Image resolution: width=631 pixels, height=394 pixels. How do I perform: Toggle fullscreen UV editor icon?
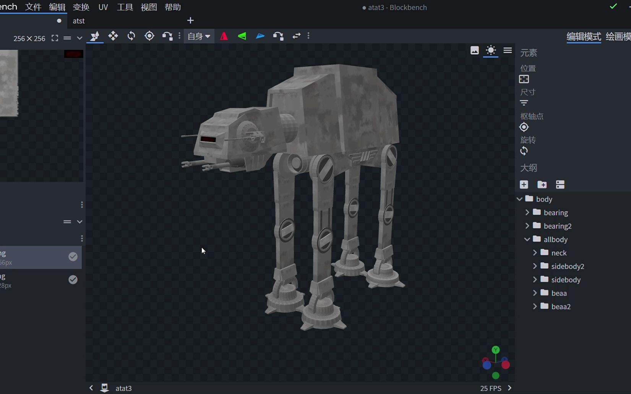click(55, 38)
